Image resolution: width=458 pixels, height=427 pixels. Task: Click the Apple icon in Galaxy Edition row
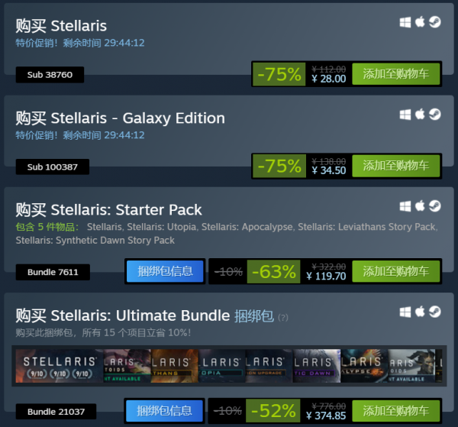[x=420, y=114]
